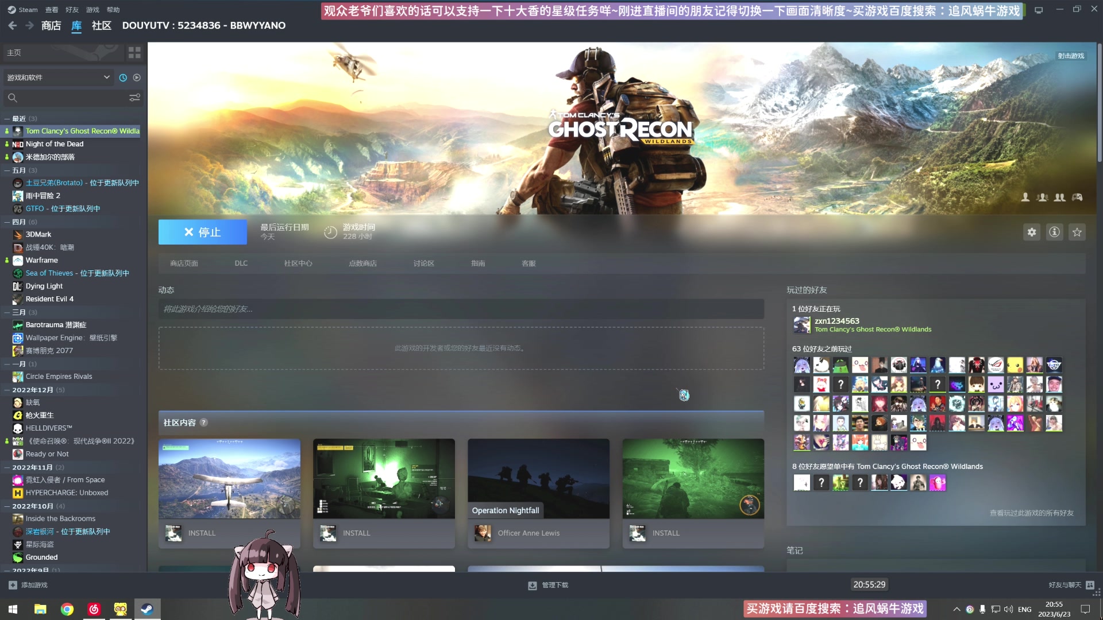Collapse the 四月 library group
Image resolution: width=1103 pixels, height=620 pixels.
7,222
